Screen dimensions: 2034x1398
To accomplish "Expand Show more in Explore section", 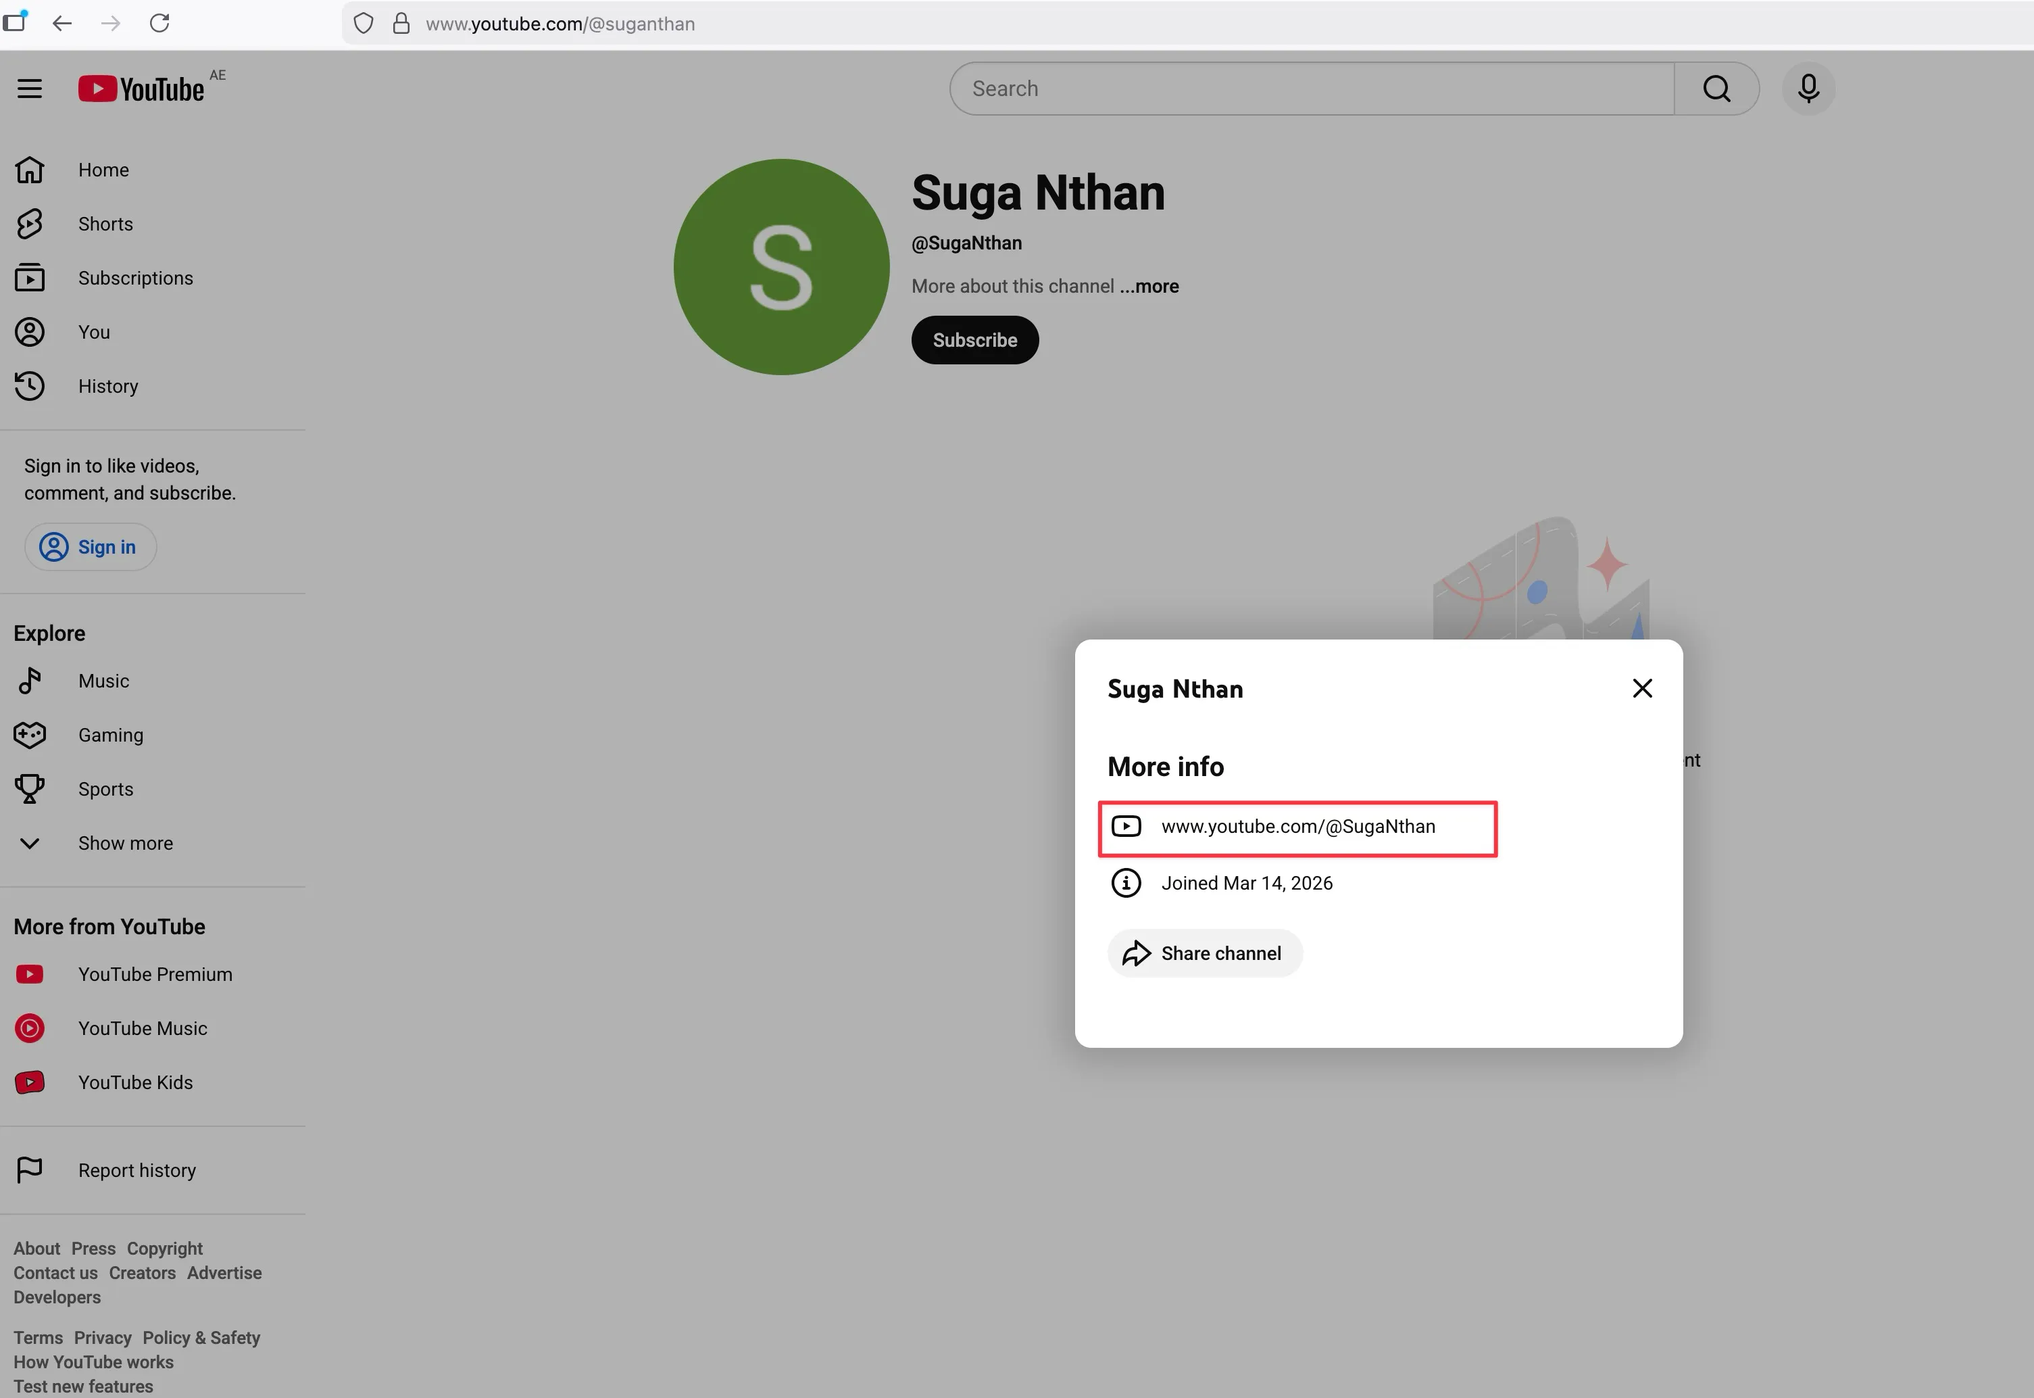I will tap(125, 844).
